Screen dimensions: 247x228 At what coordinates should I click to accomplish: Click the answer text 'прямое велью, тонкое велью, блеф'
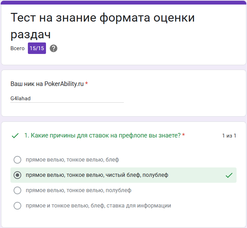pos(72,160)
